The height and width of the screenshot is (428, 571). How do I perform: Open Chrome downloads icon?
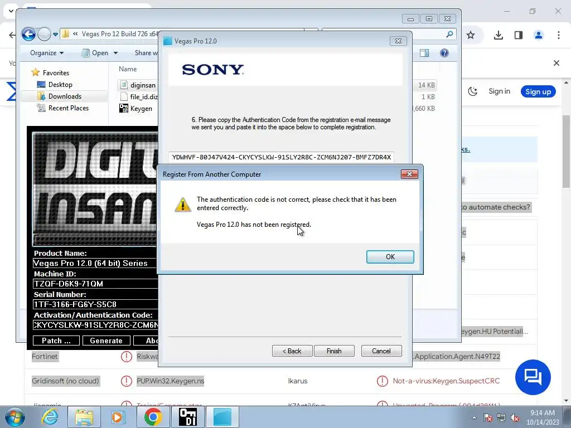(x=499, y=35)
